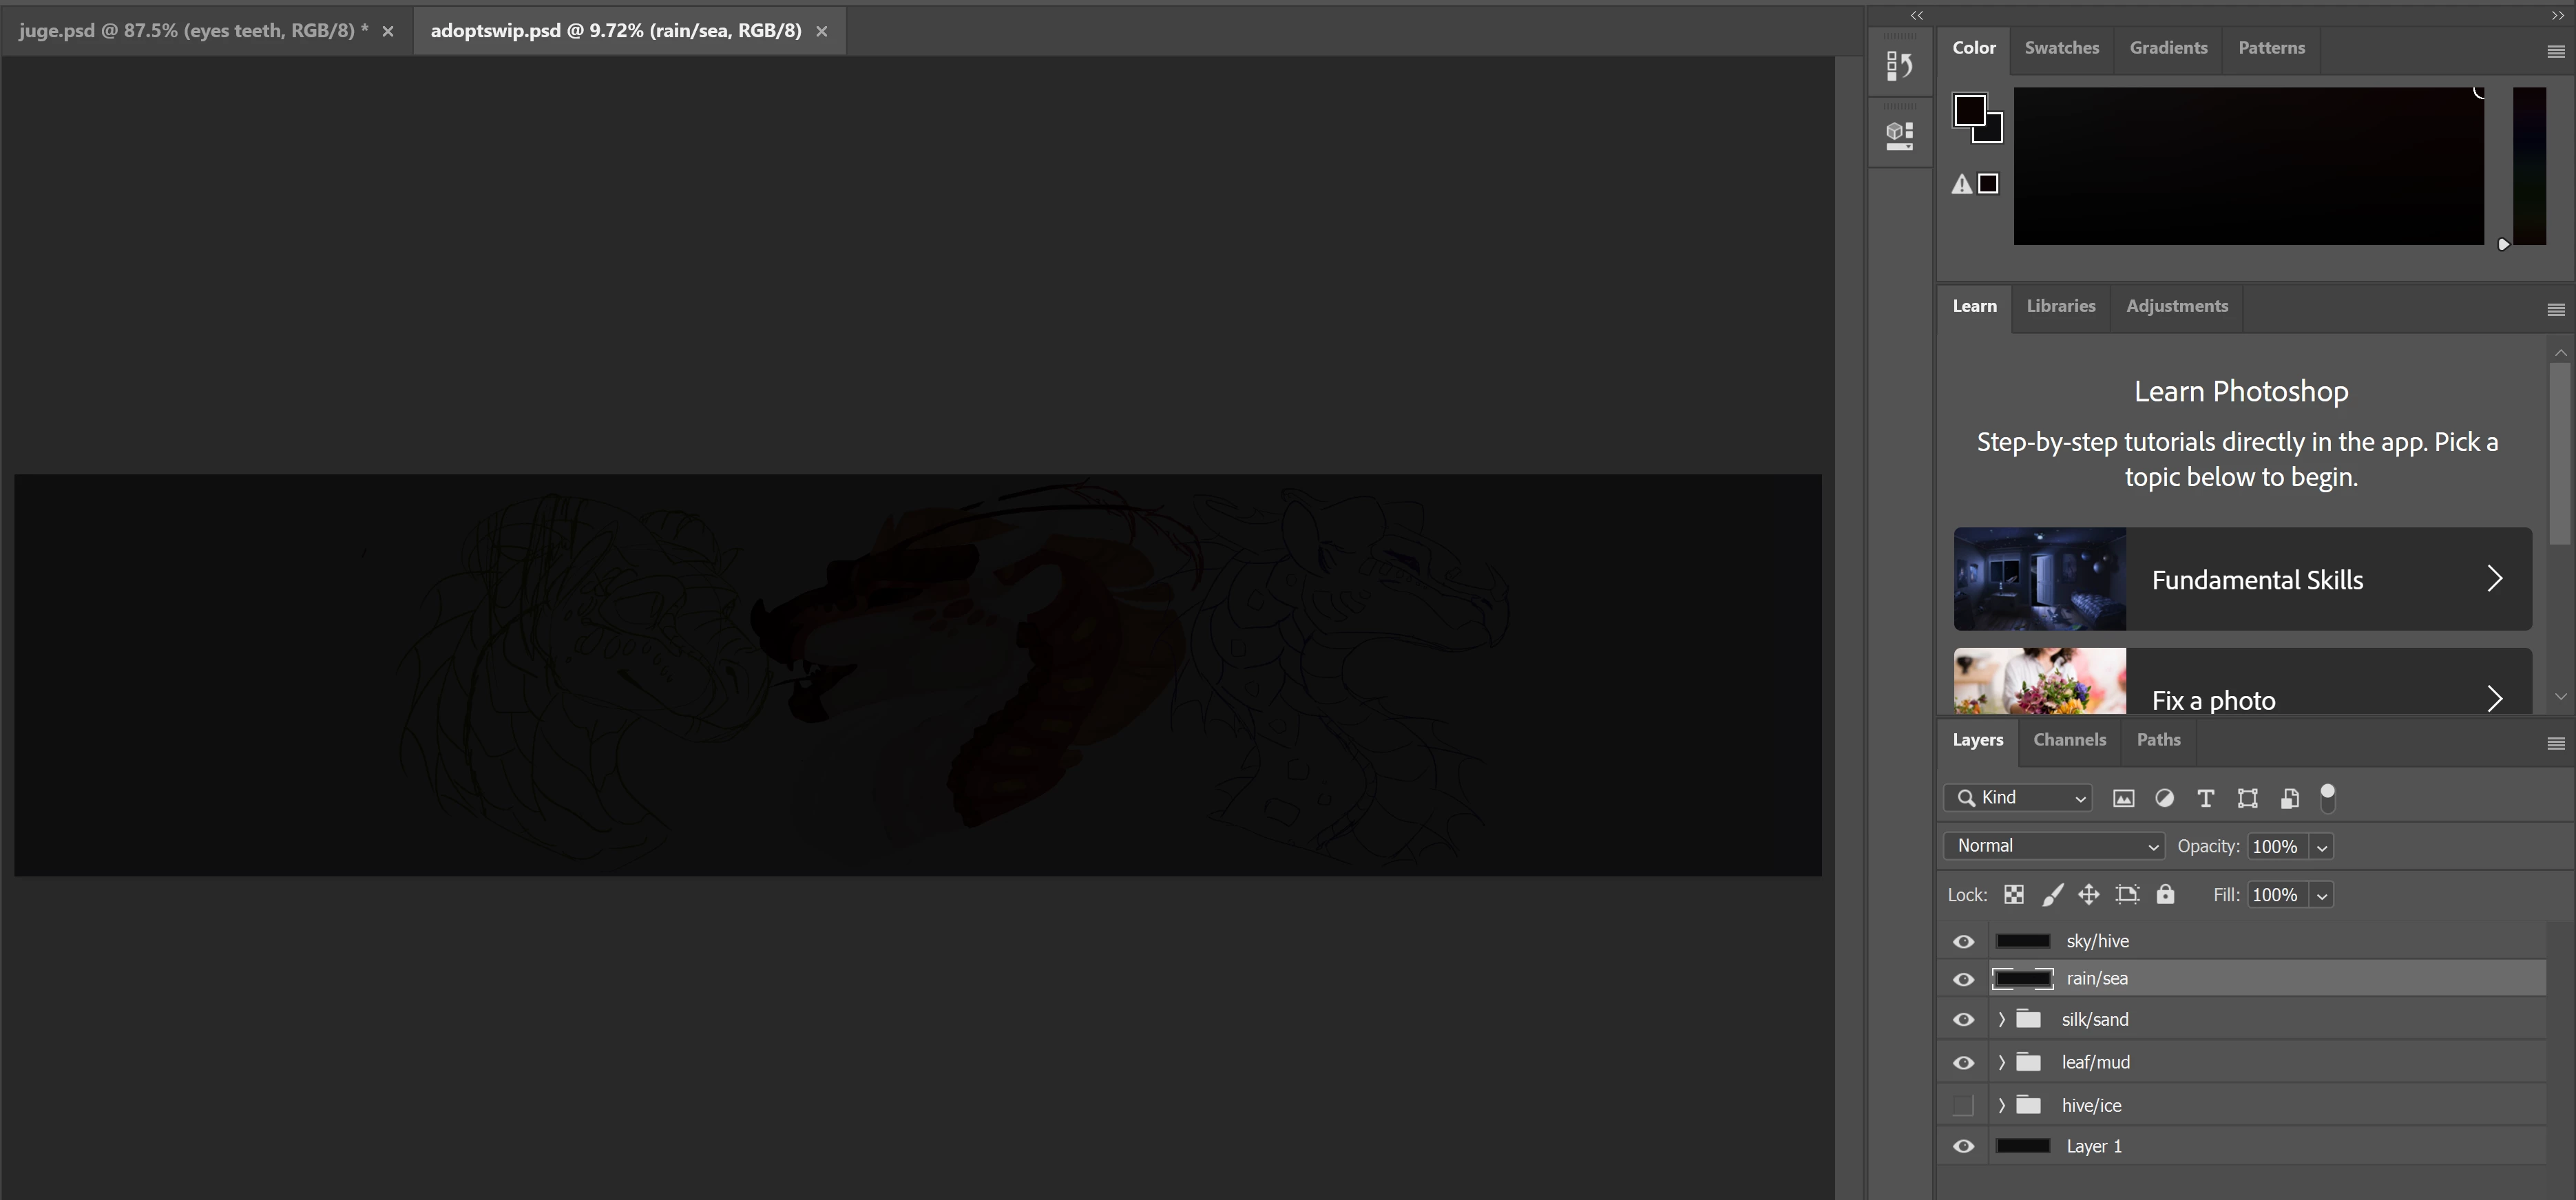2576x1200 pixels.
Task: Show the hidden hive/ice group
Action: [1963, 1105]
